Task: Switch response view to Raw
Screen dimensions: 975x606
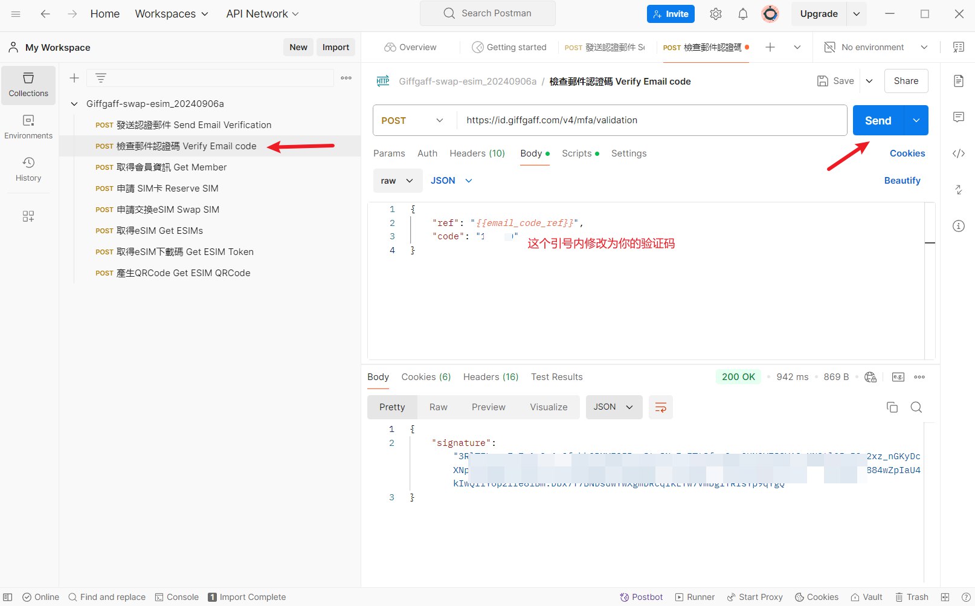Action: click(x=438, y=407)
